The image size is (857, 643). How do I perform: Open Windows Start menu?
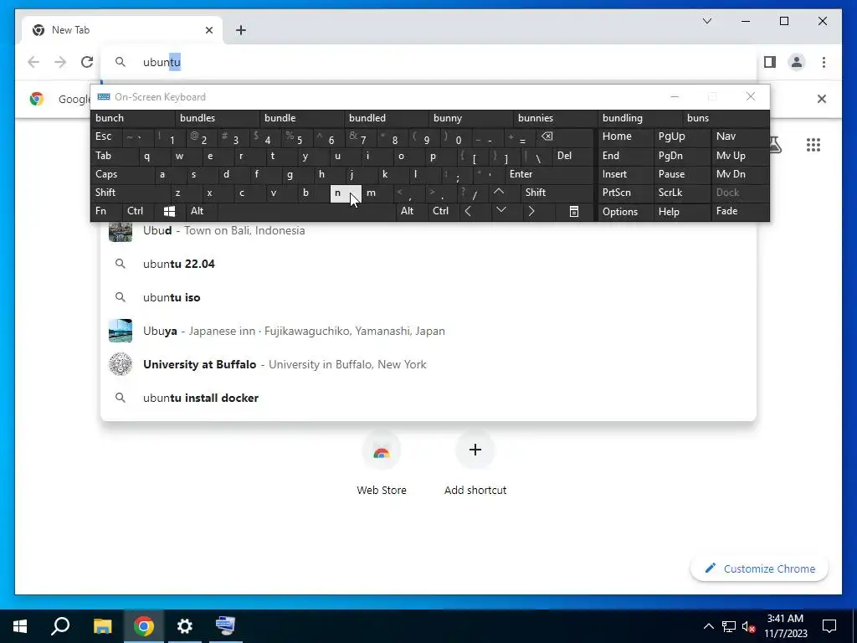[20, 626]
